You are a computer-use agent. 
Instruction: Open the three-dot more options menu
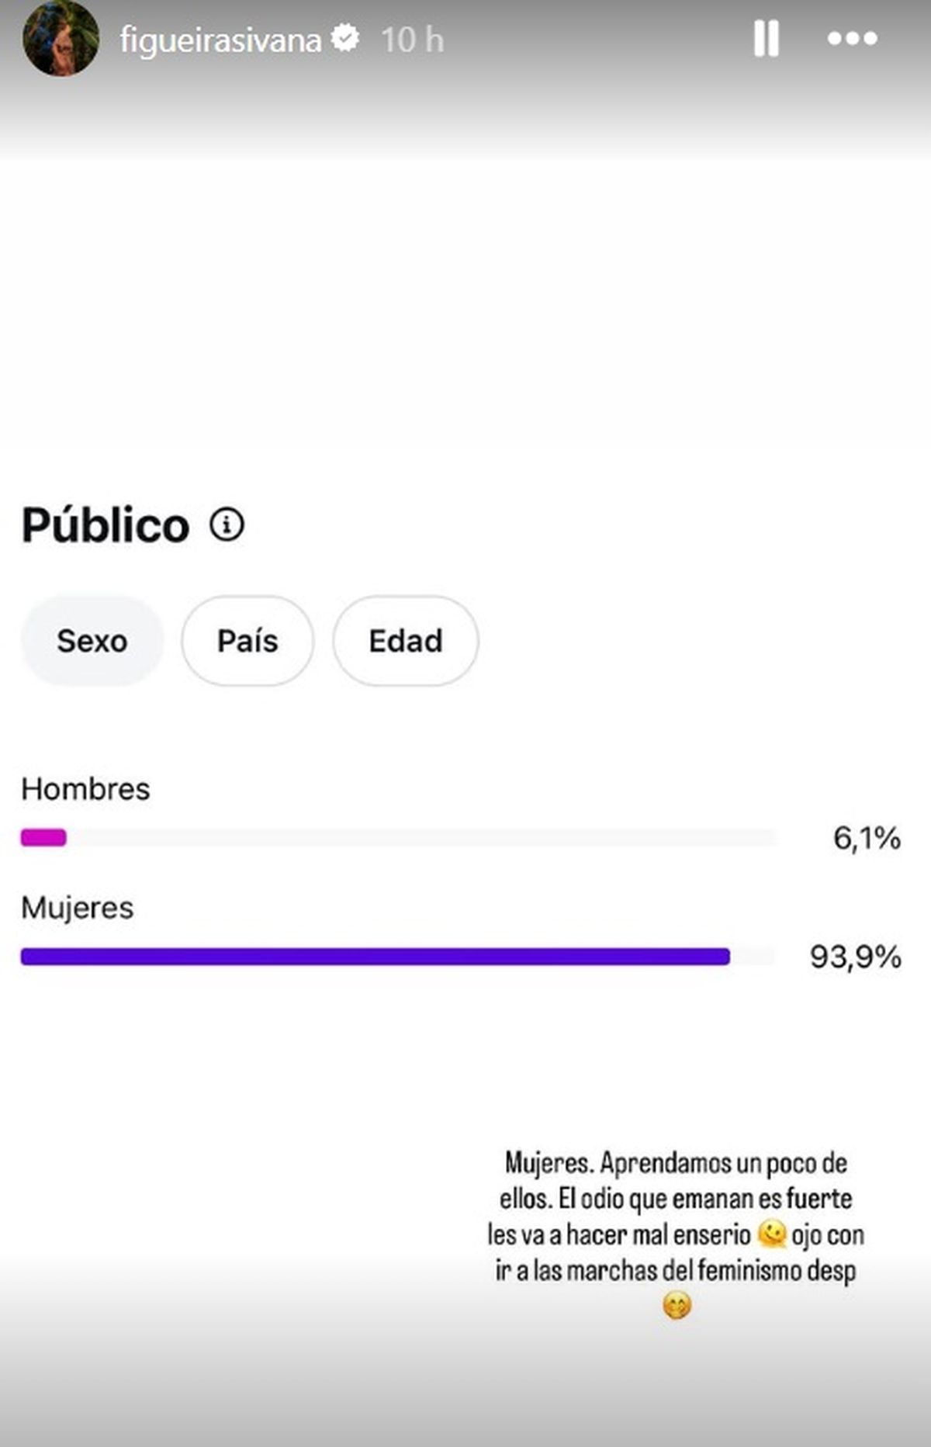(852, 38)
